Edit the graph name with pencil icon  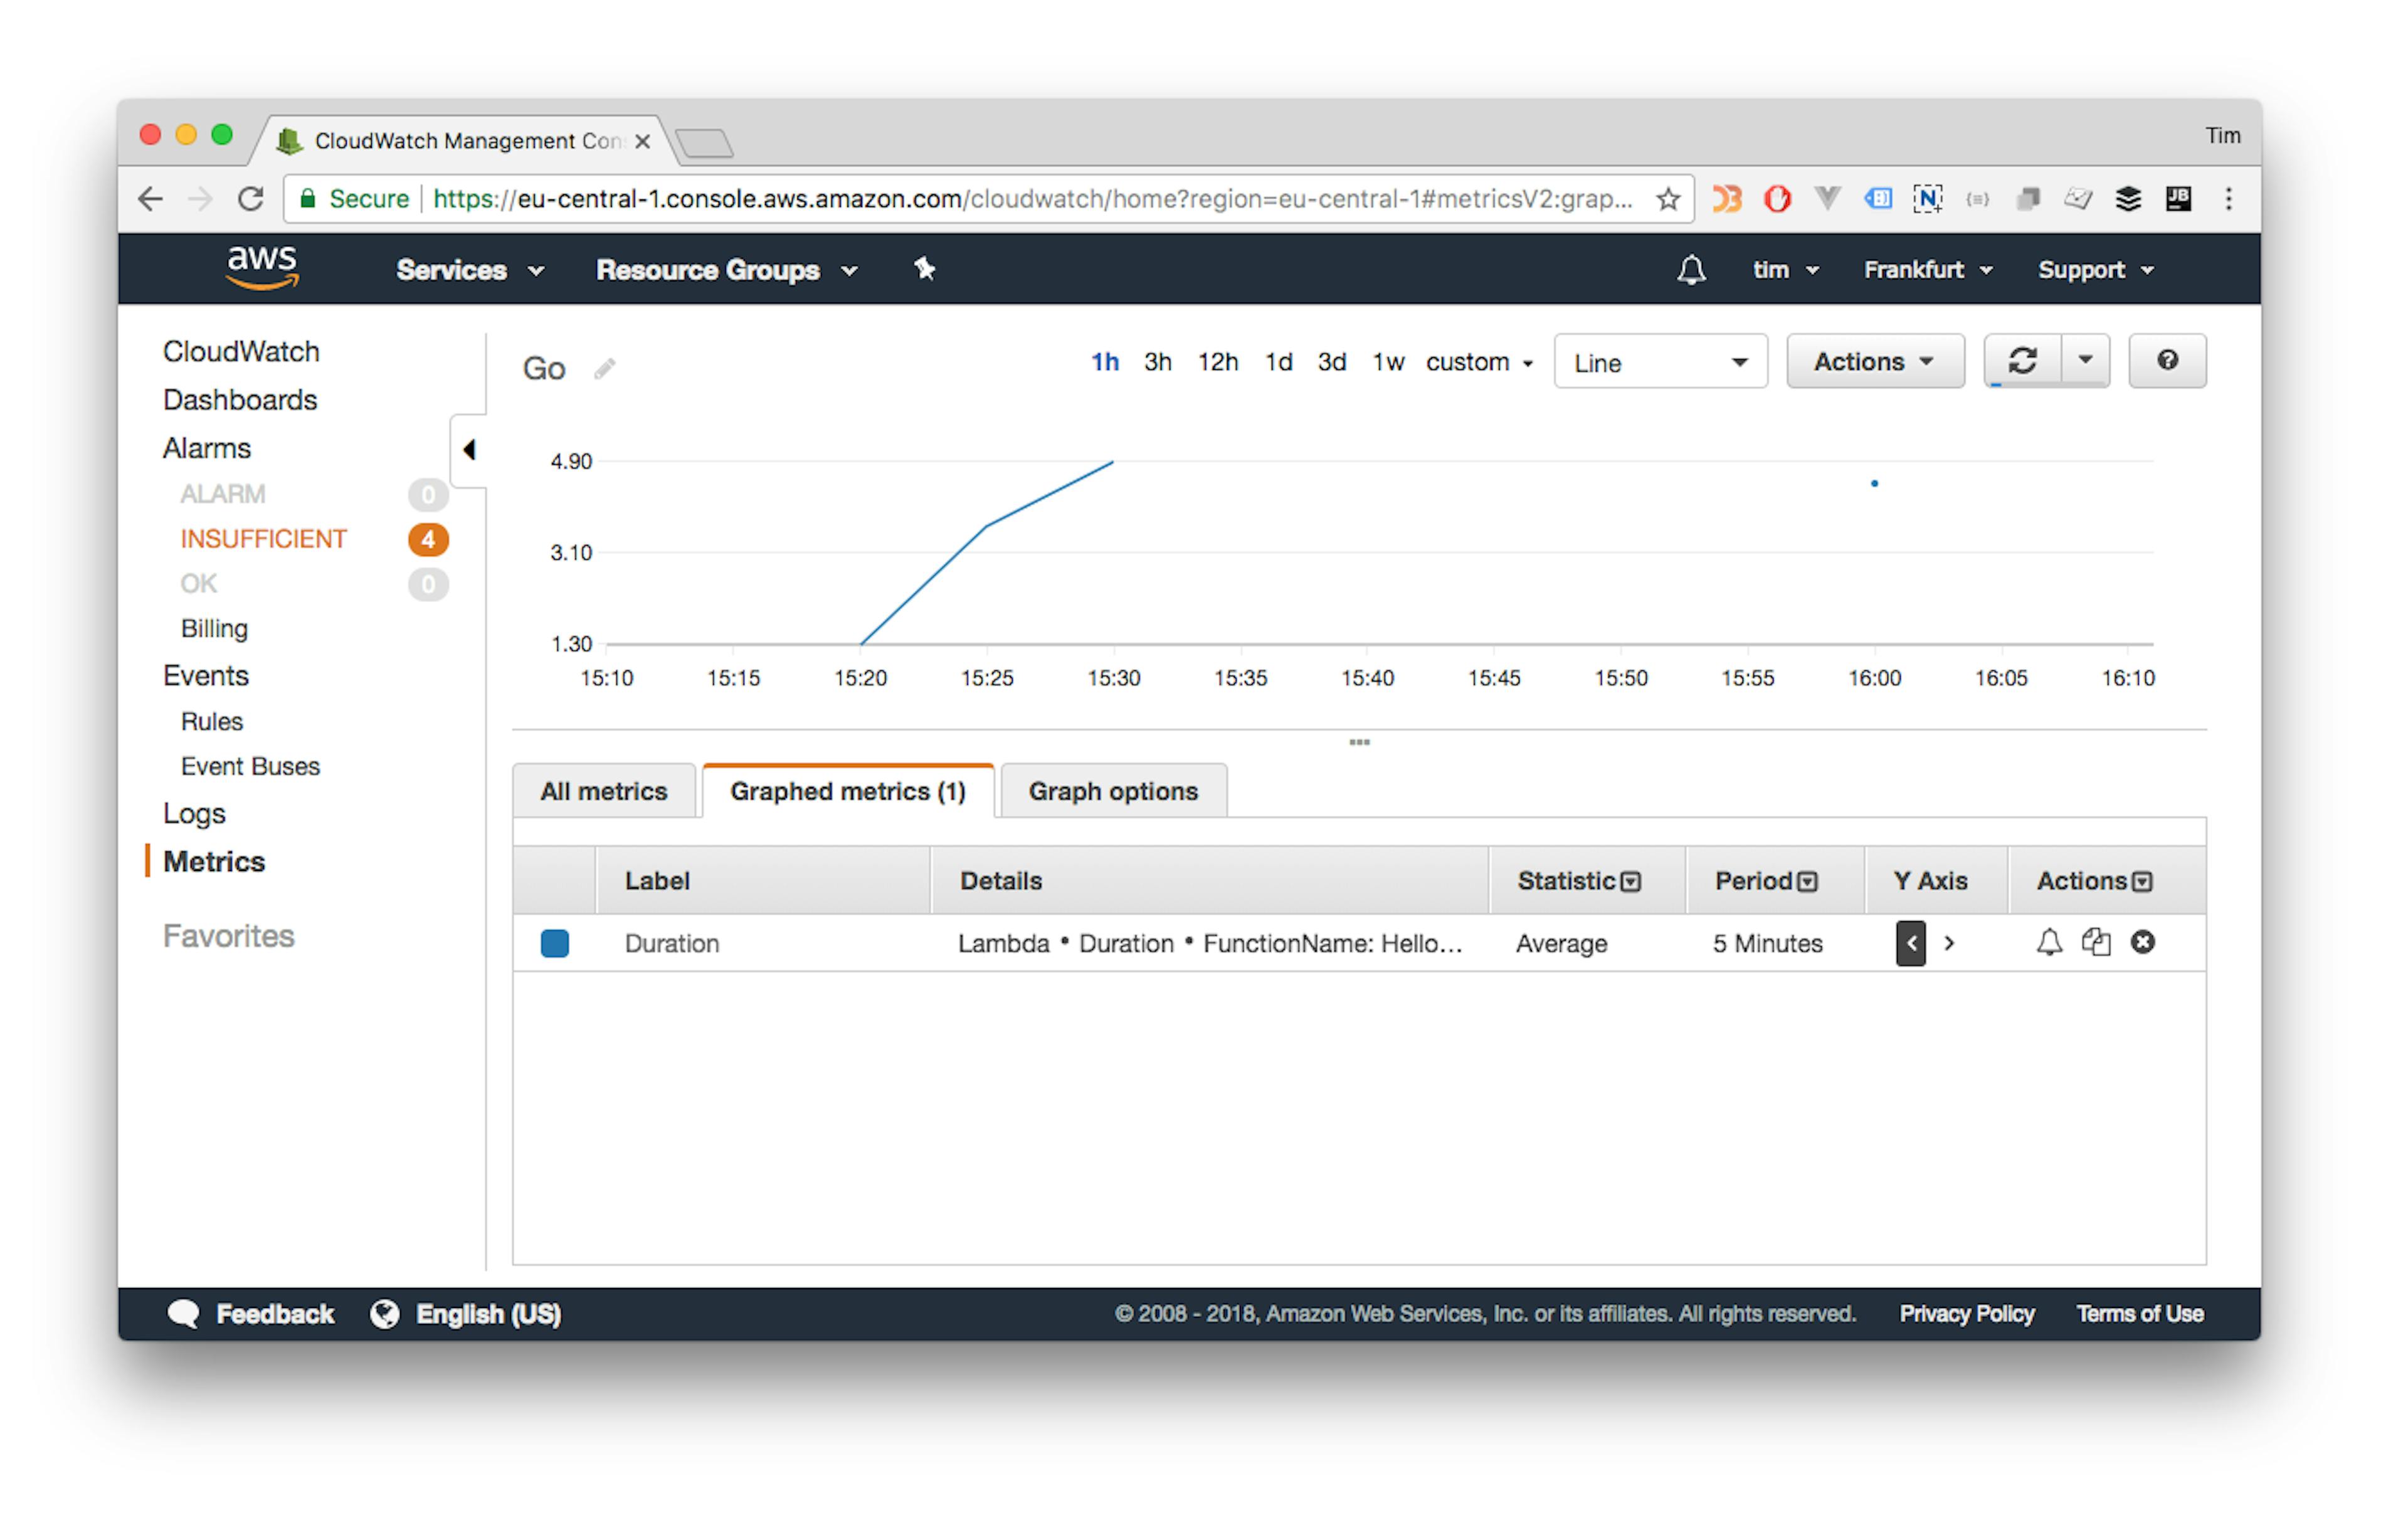pos(604,368)
